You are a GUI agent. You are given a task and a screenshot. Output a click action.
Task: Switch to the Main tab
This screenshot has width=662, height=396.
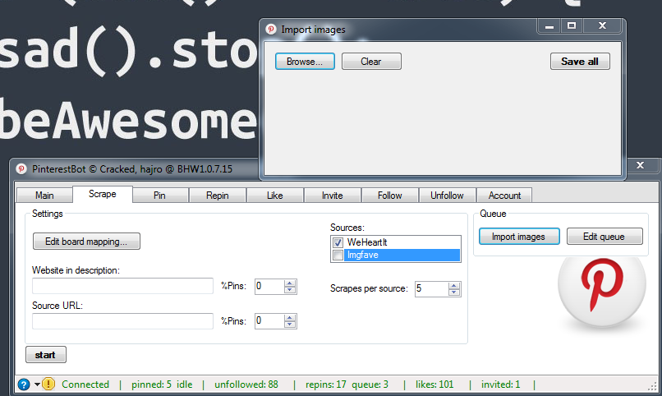pos(44,196)
